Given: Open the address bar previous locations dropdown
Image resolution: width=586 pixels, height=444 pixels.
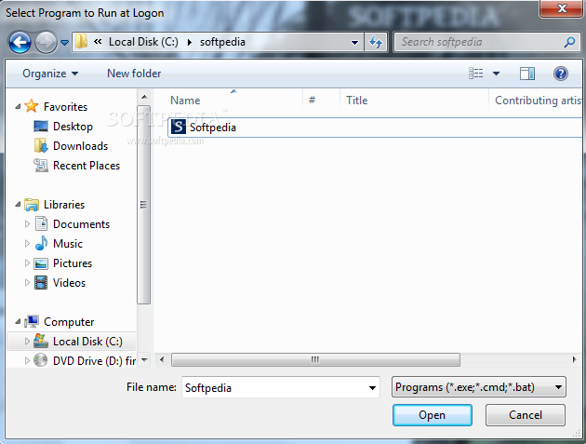Looking at the screenshot, I should point(355,42).
